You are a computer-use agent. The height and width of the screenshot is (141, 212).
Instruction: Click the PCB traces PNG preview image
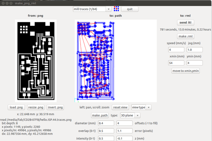[36, 61]
